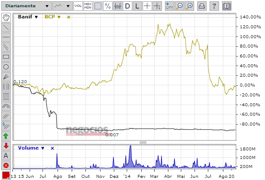Select the horizontal line tool
265x180 pixels.
tap(6, 37)
